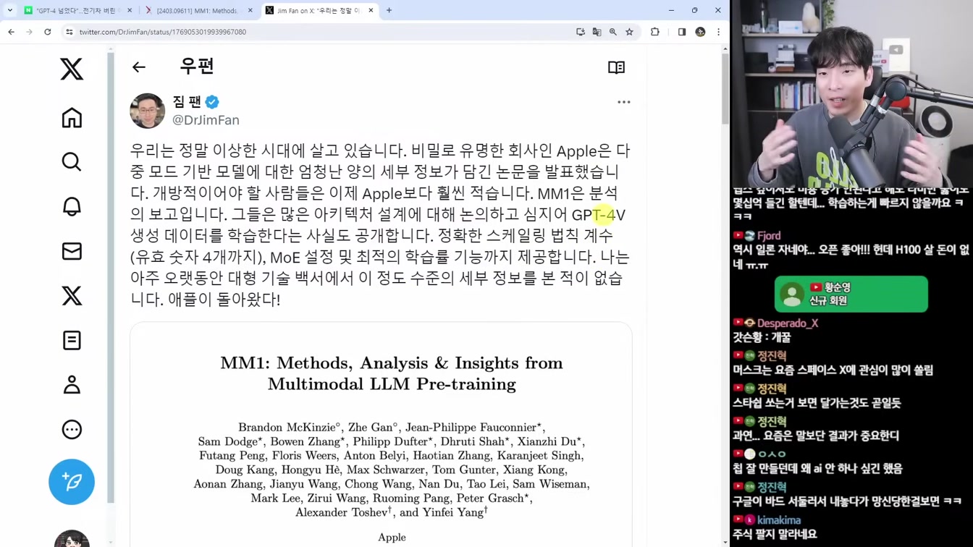Open the Chrome profile avatar
Image resolution: width=973 pixels, height=547 pixels.
pos(700,32)
